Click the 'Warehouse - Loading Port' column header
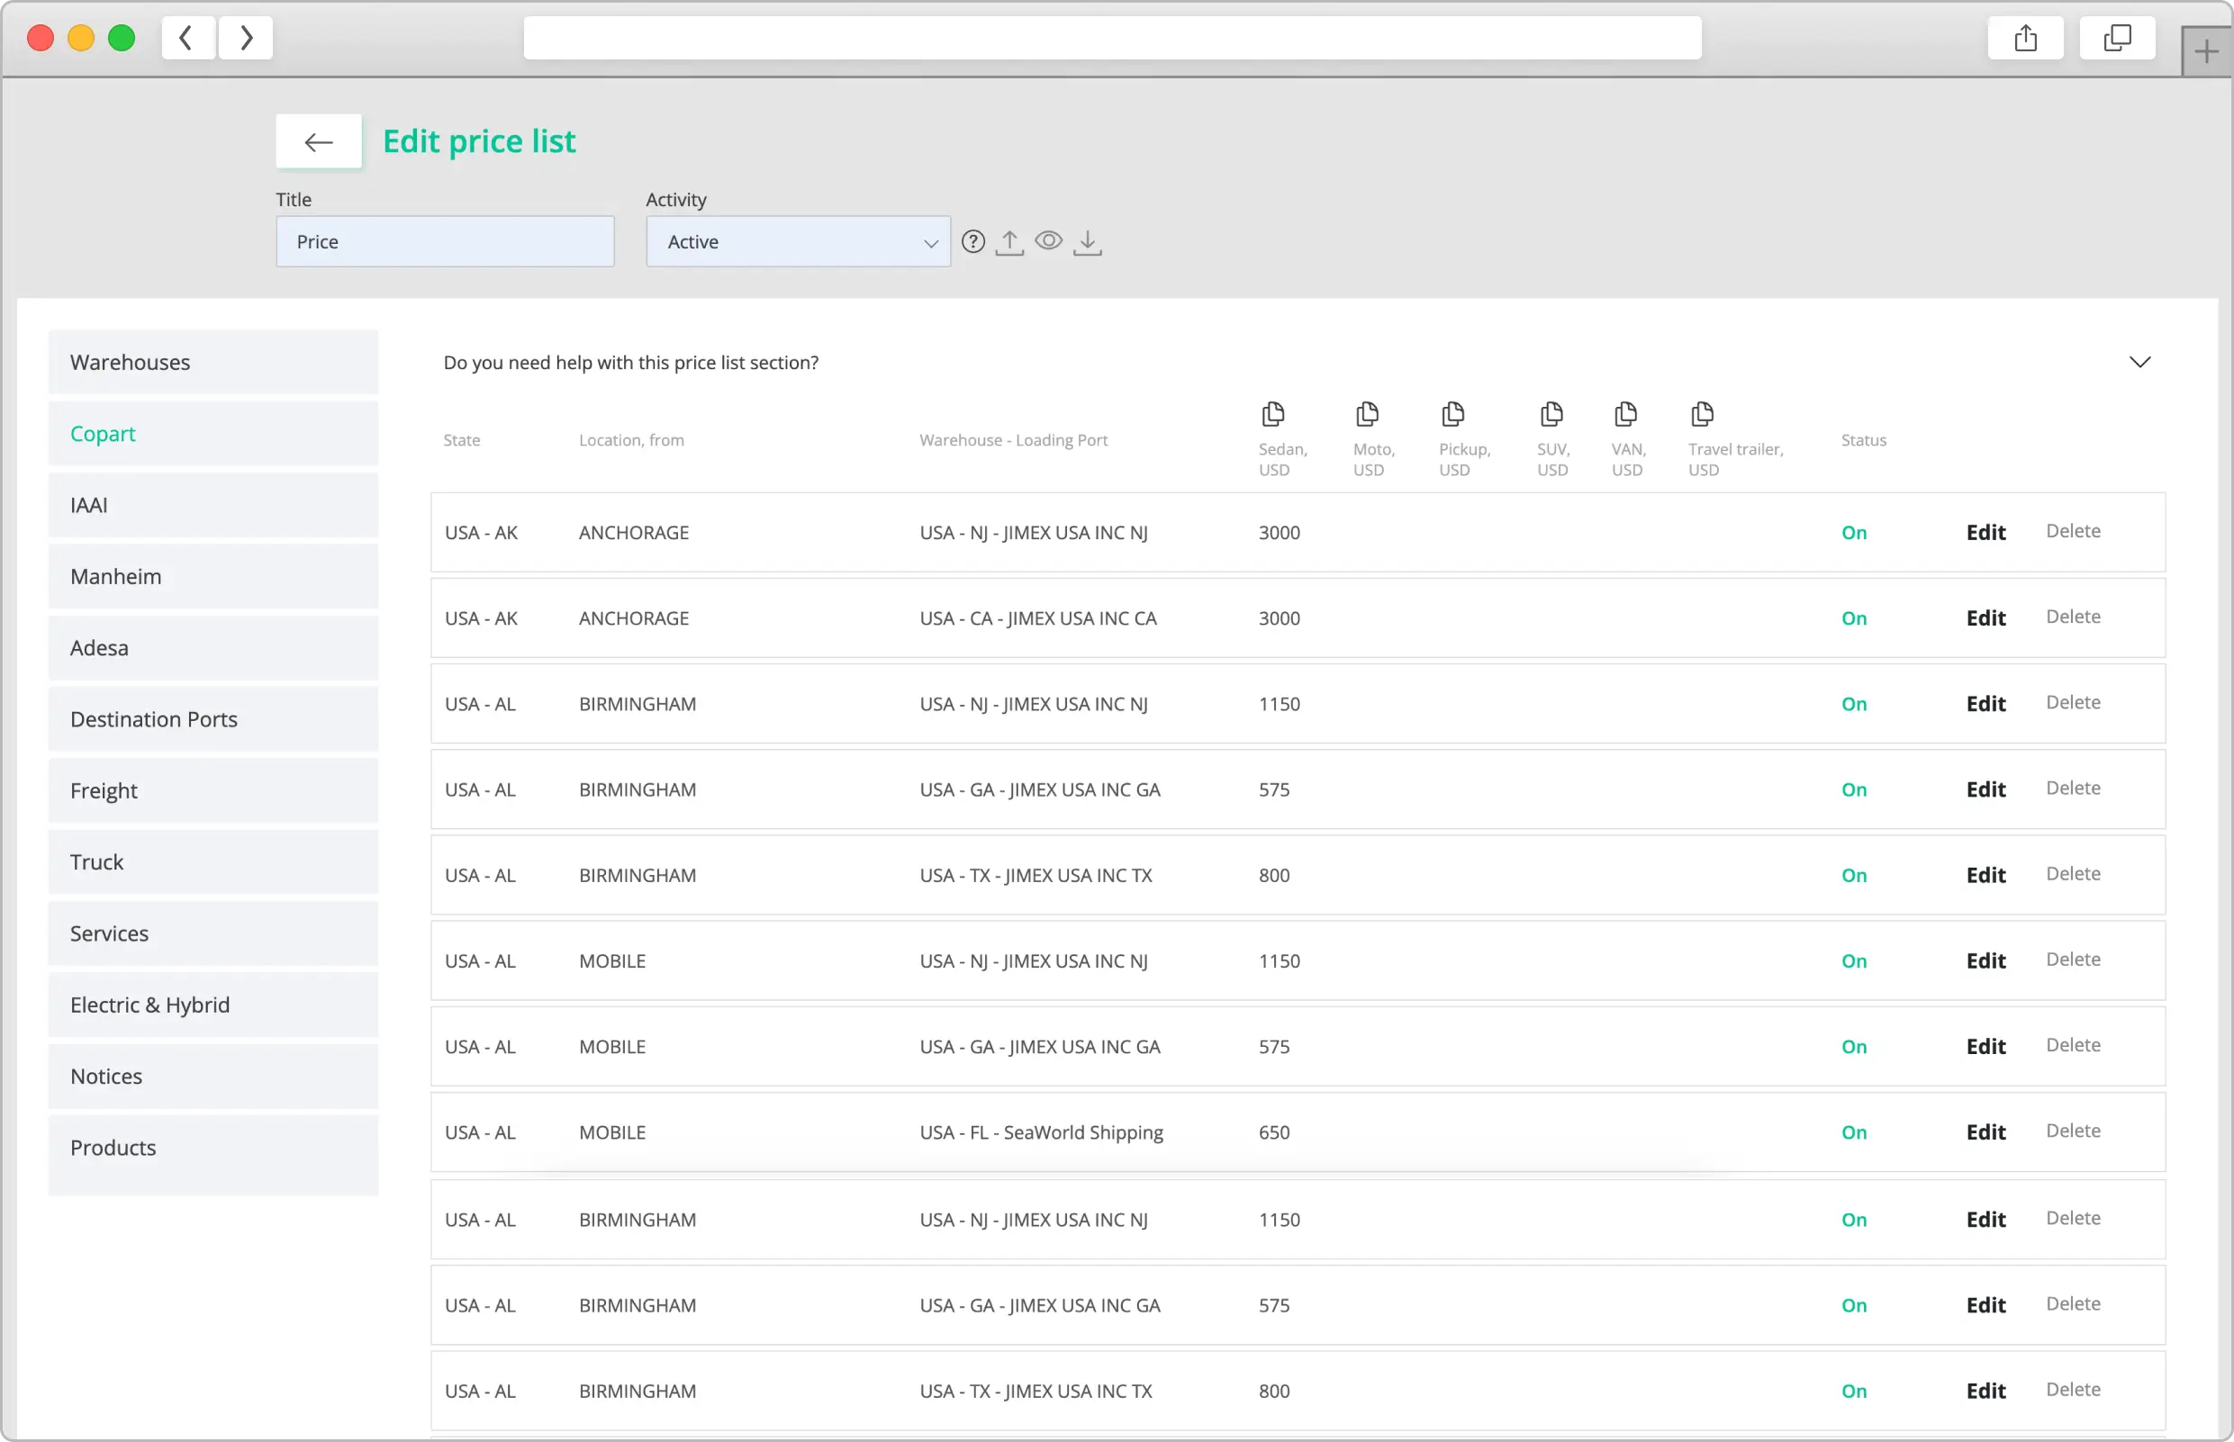 pyautogui.click(x=1014, y=440)
